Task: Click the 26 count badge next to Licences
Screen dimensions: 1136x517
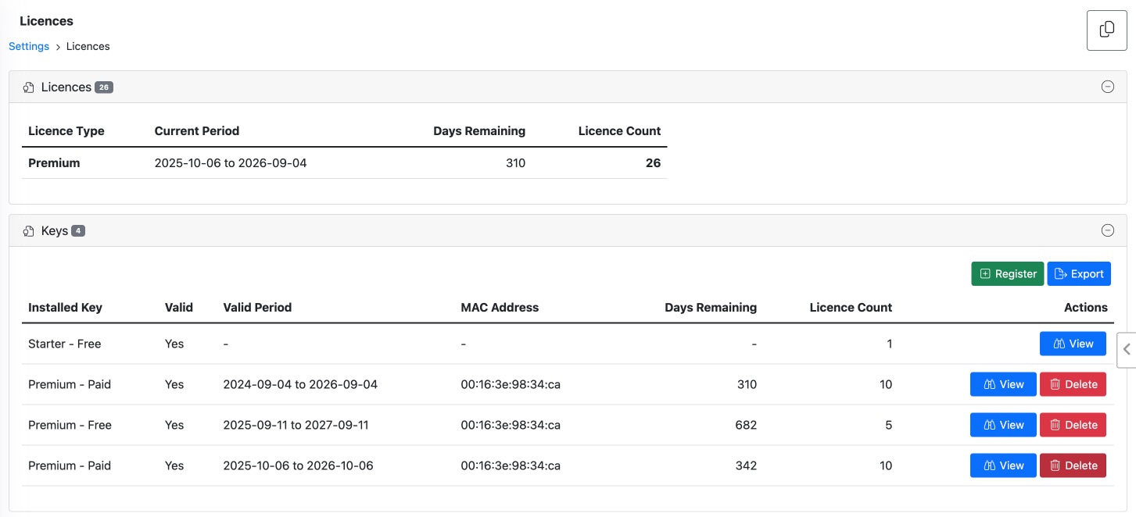Action: pos(104,87)
